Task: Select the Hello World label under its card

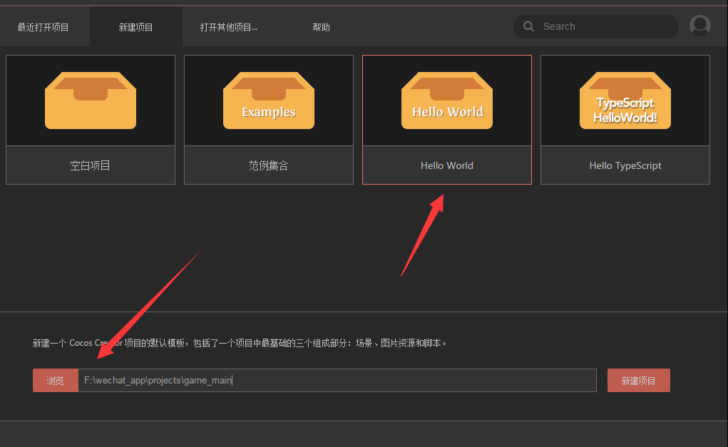Action: [447, 165]
